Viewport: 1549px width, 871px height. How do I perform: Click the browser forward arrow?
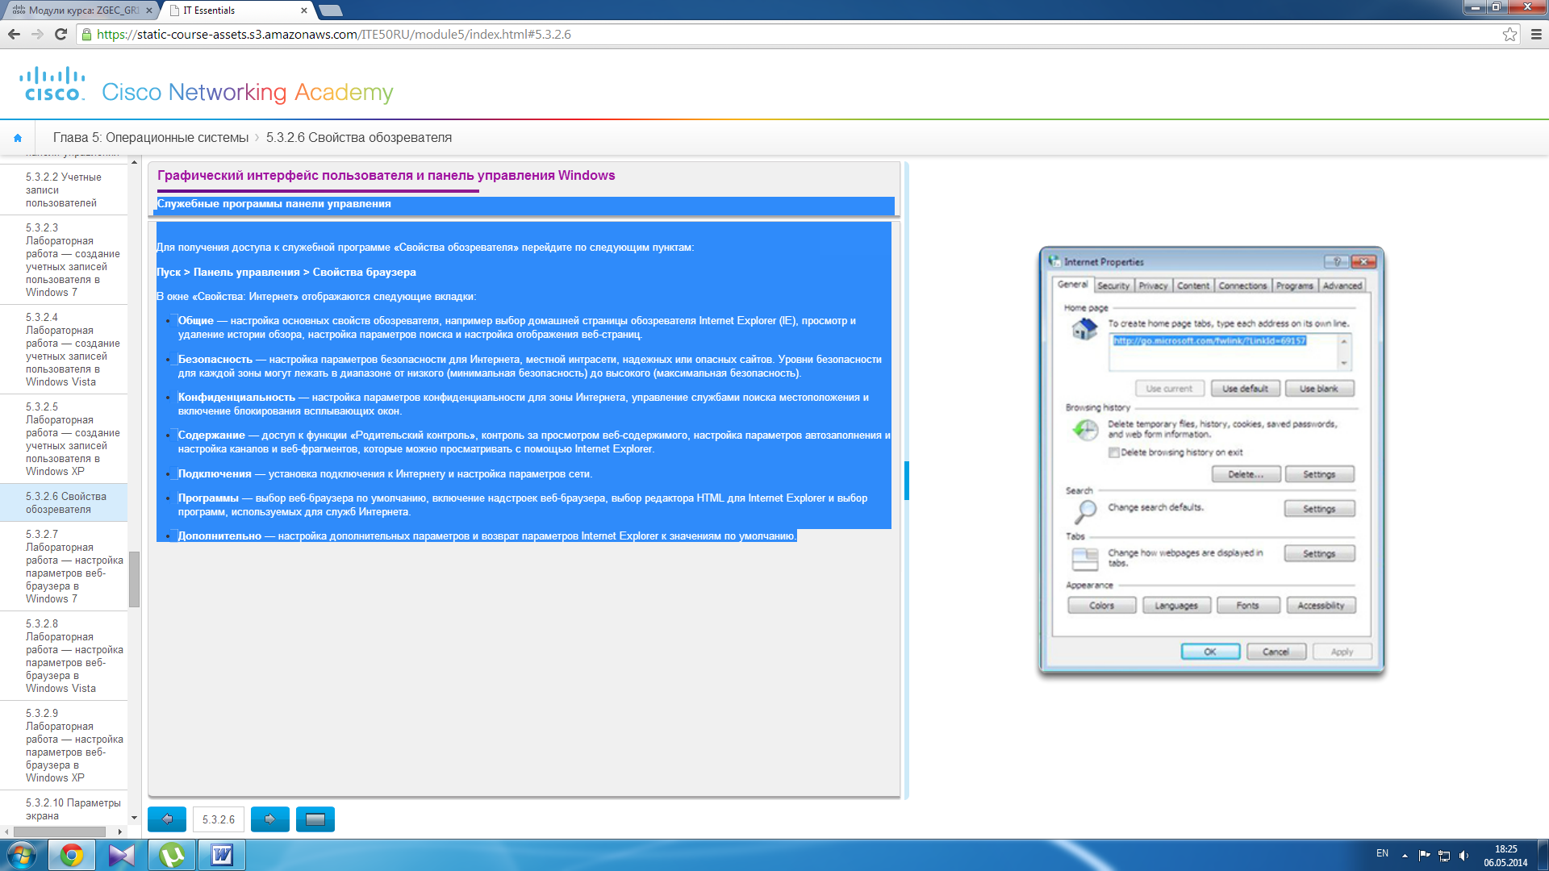pyautogui.click(x=37, y=34)
